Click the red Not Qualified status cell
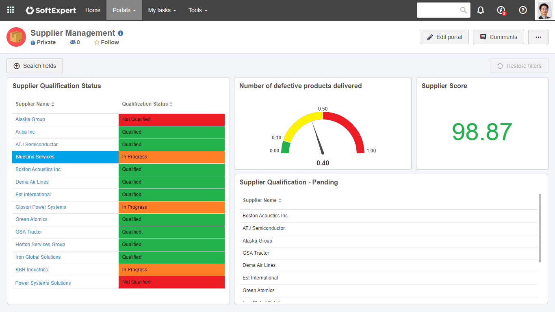This screenshot has width=555, height=312. click(x=171, y=119)
